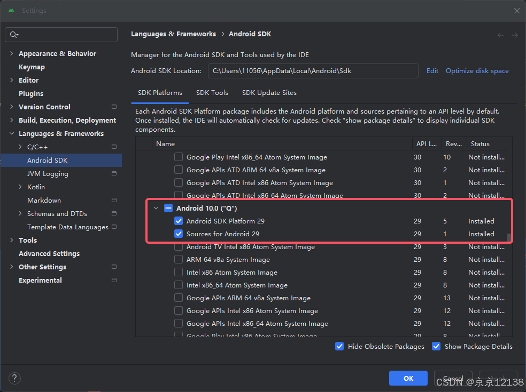Check Google APIs Intel x86_64 Atom System Image API 29
The height and width of the screenshot is (392, 526).
point(179,323)
